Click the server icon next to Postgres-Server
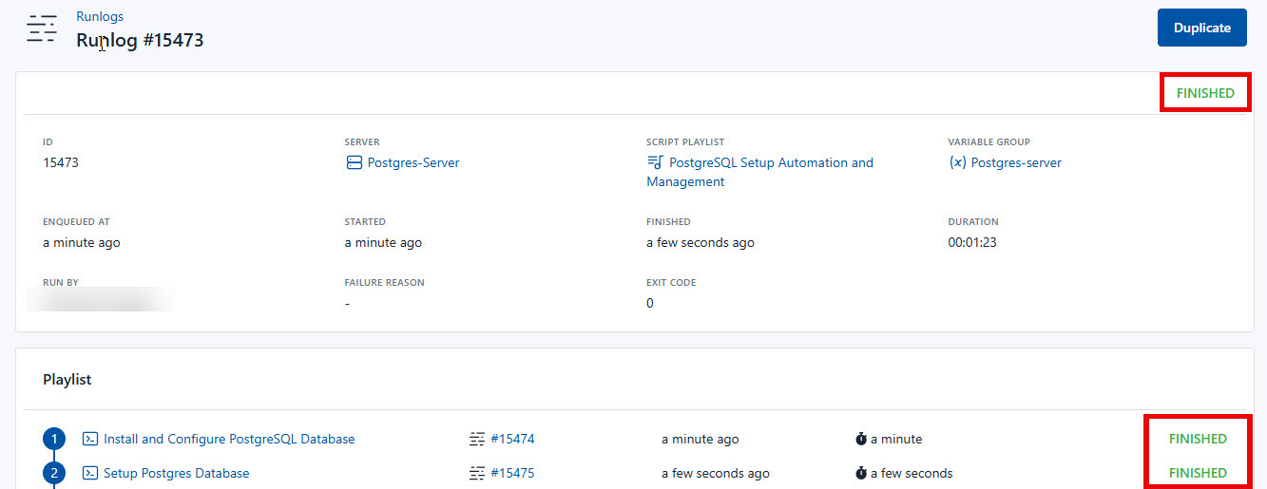The height and width of the screenshot is (489, 1267). 354,163
